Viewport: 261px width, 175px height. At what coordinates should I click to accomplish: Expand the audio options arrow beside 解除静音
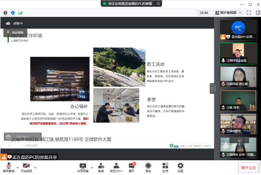point(18,167)
